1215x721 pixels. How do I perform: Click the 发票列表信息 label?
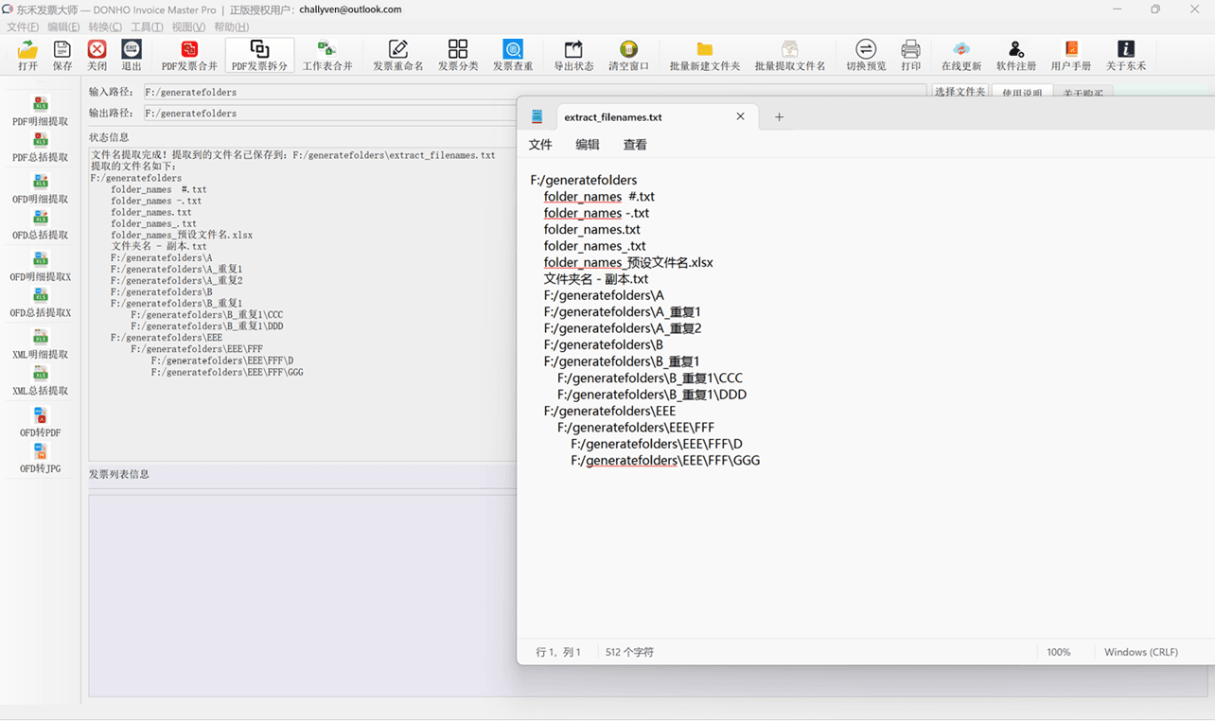point(119,474)
